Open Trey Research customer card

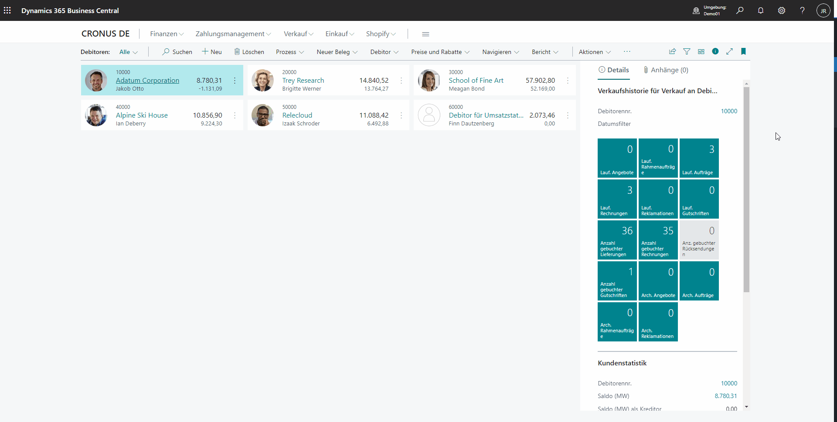coord(303,81)
